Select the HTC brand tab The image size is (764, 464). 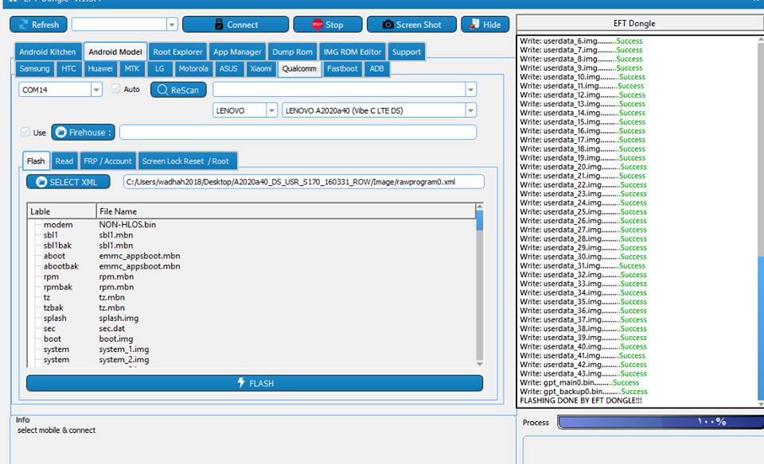click(68, 68)
